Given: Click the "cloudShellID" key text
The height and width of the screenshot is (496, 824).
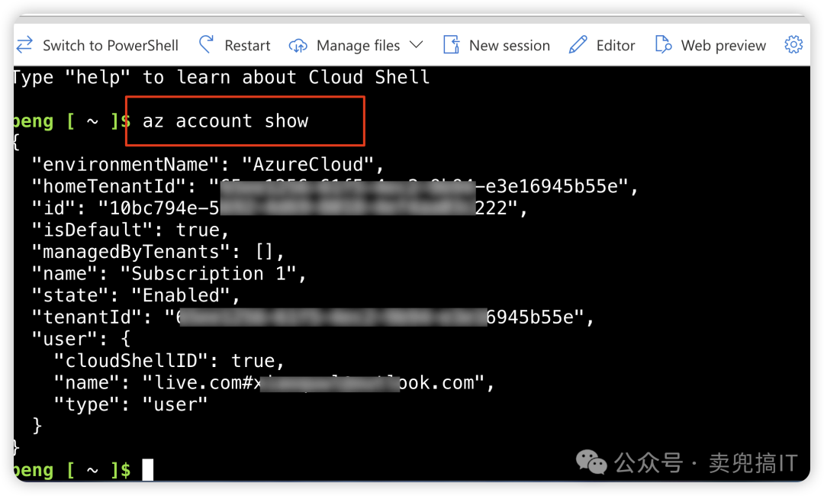Looking at the screenshot, I should click(x=131, y=360).
